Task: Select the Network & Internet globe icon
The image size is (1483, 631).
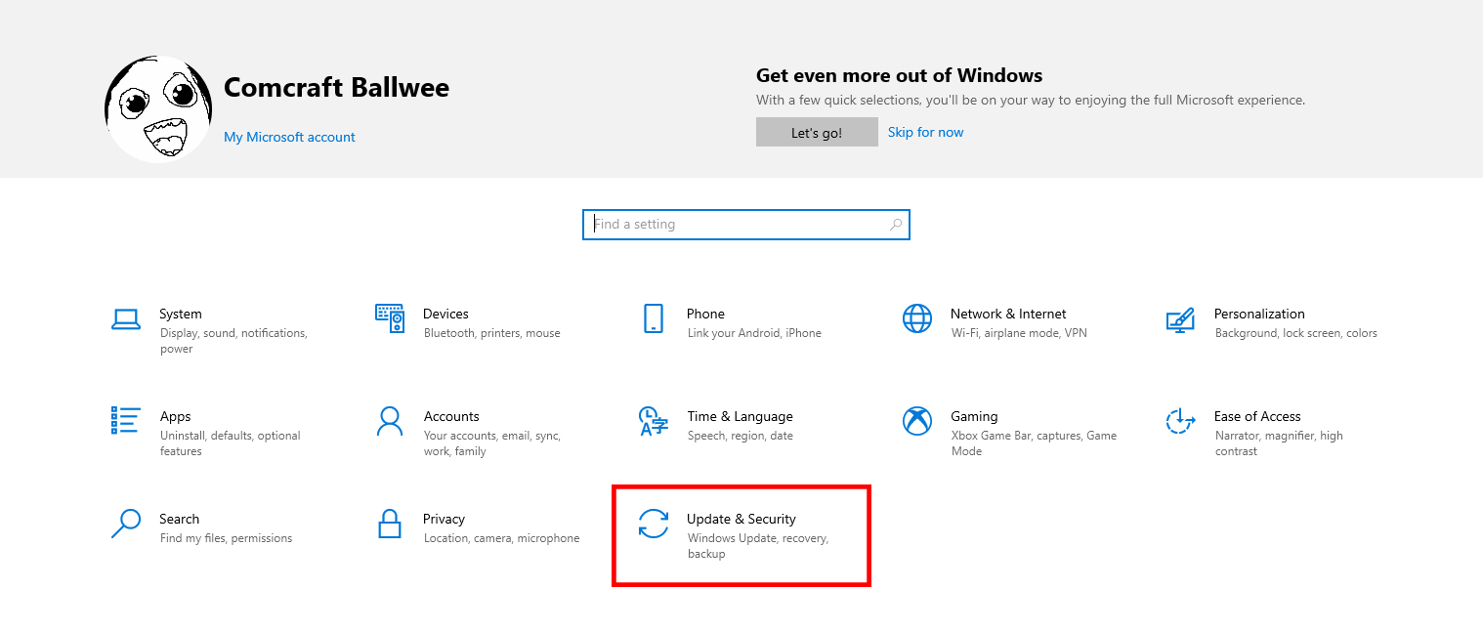Action: [917, 318]
